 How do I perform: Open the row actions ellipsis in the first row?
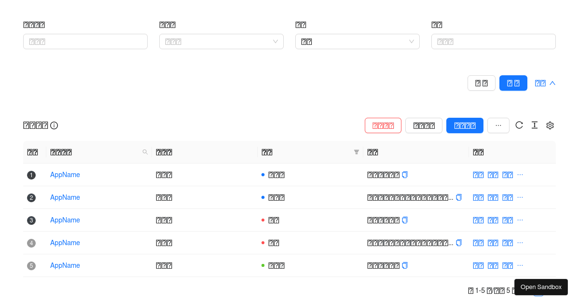click(x=520, y=174)
